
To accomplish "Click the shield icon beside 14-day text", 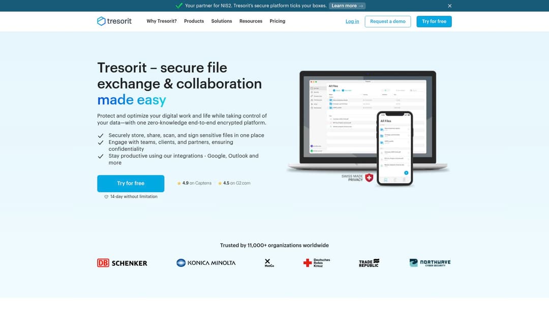I will point(106,197).
